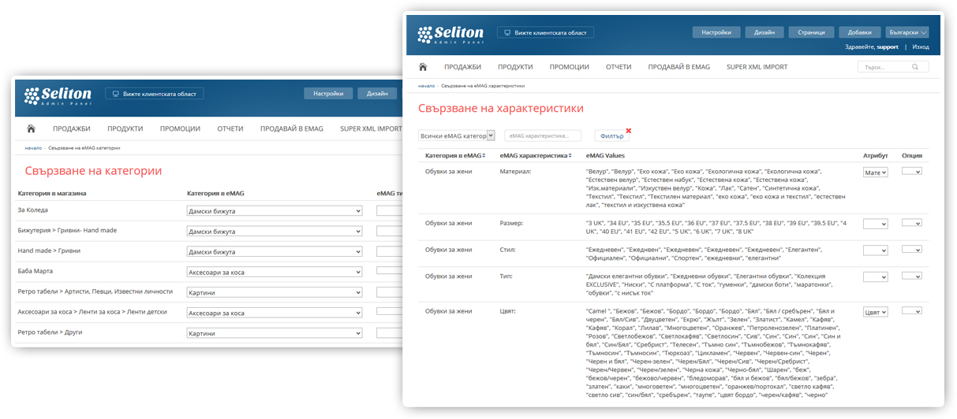Open the Атрибут dropdown in the Цвят row
The height and width of the screenshot is (419, 957).
[875, 312]
